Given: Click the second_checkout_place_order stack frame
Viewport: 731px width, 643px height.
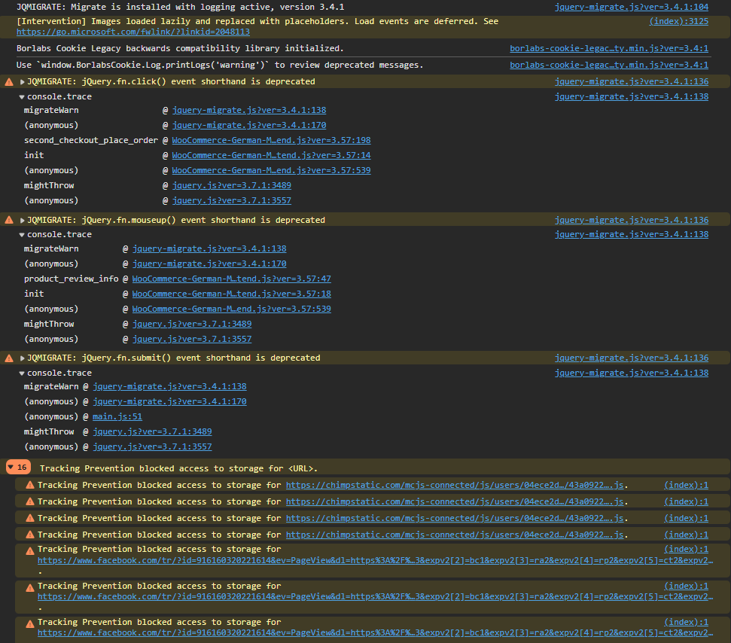Looking at the screenshot, I should pyautogui.click(x=90, y=140).
